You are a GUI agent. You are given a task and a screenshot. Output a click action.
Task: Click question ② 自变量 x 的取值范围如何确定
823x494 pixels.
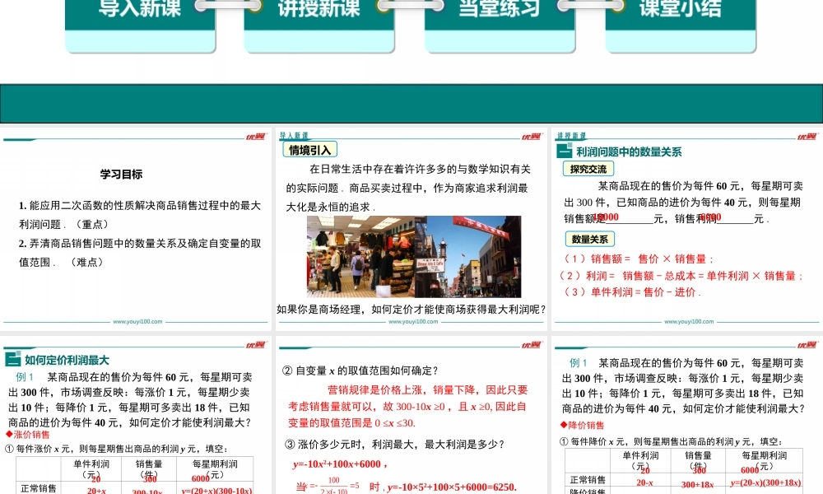[x=360, y=370]
